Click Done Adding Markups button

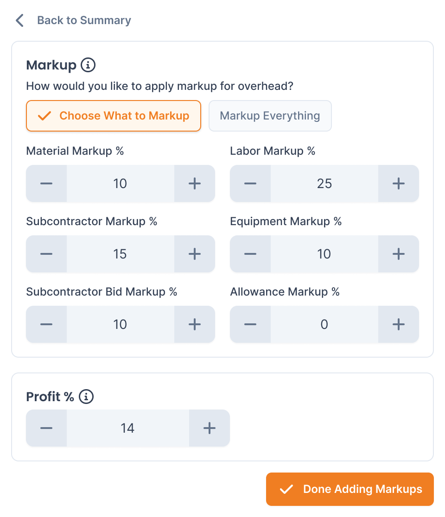pyautogui.click(x=350, y=489)
